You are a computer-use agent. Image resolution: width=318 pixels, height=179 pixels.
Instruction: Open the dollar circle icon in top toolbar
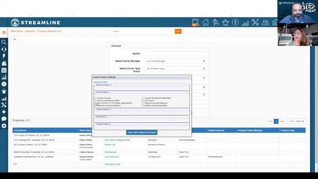(235, 22)
